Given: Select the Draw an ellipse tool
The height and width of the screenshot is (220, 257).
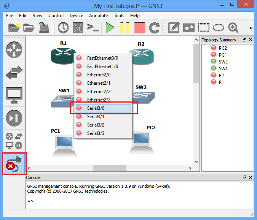Looking at the screenshot, I should [x=218, y=27].
